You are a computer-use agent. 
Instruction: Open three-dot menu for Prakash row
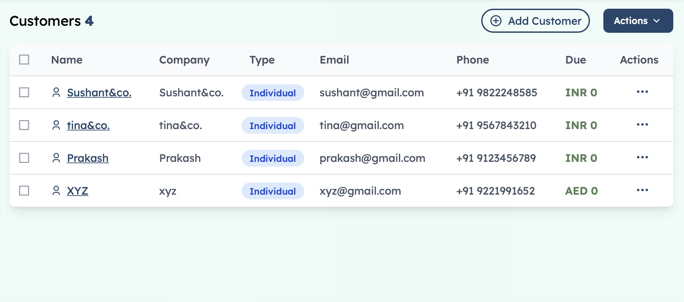642,158
